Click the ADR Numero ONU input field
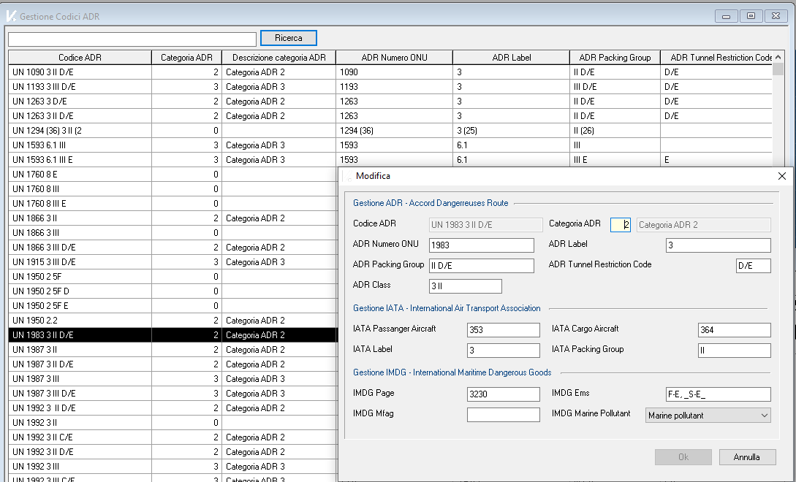796x482 pixels. 481,245
